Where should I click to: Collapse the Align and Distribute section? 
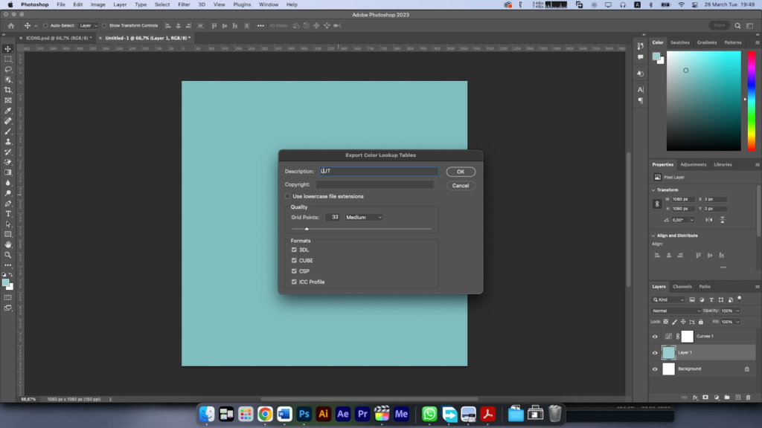(653, 236)
